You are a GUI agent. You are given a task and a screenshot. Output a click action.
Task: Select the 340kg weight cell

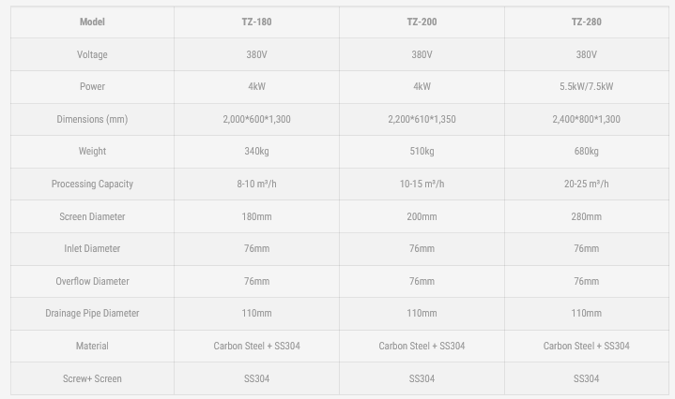(x=256, y=152)
